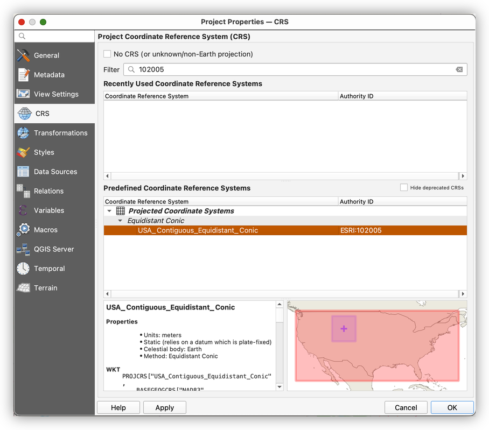Clear the filter text with the X icon
Image resolution: width=489 pixels, height=430 pixels.
click(459, 69)
